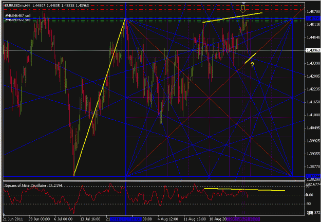Click the 1.39925 price scale label

click(313, 141)
